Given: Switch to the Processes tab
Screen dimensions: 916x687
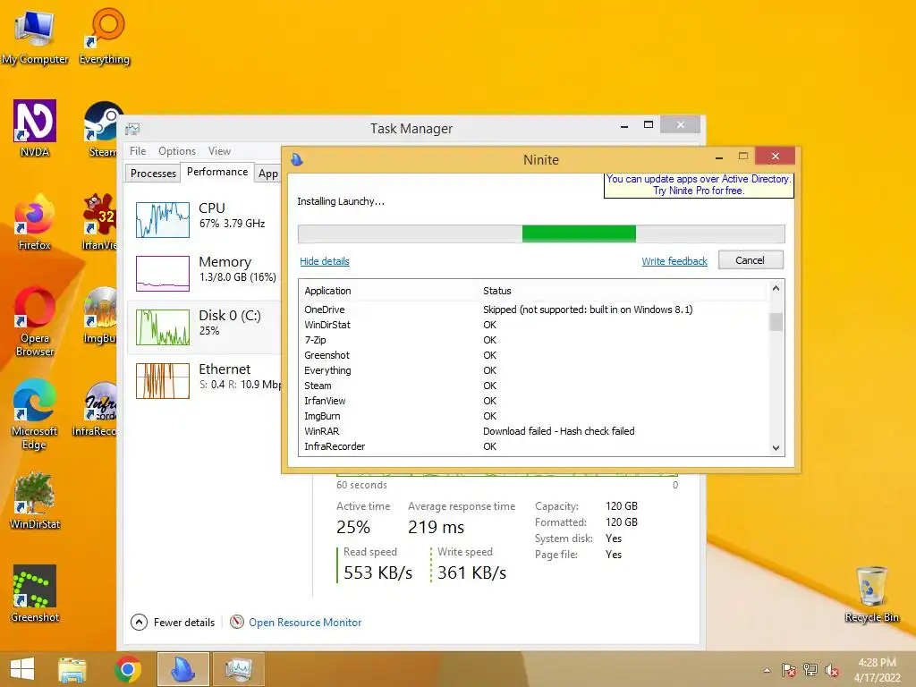Looking at the screenshot, I should coord(153,173).
